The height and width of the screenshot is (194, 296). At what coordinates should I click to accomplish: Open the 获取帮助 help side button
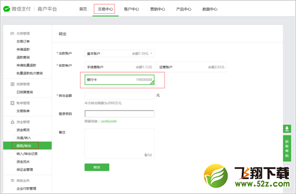[287, 148]
